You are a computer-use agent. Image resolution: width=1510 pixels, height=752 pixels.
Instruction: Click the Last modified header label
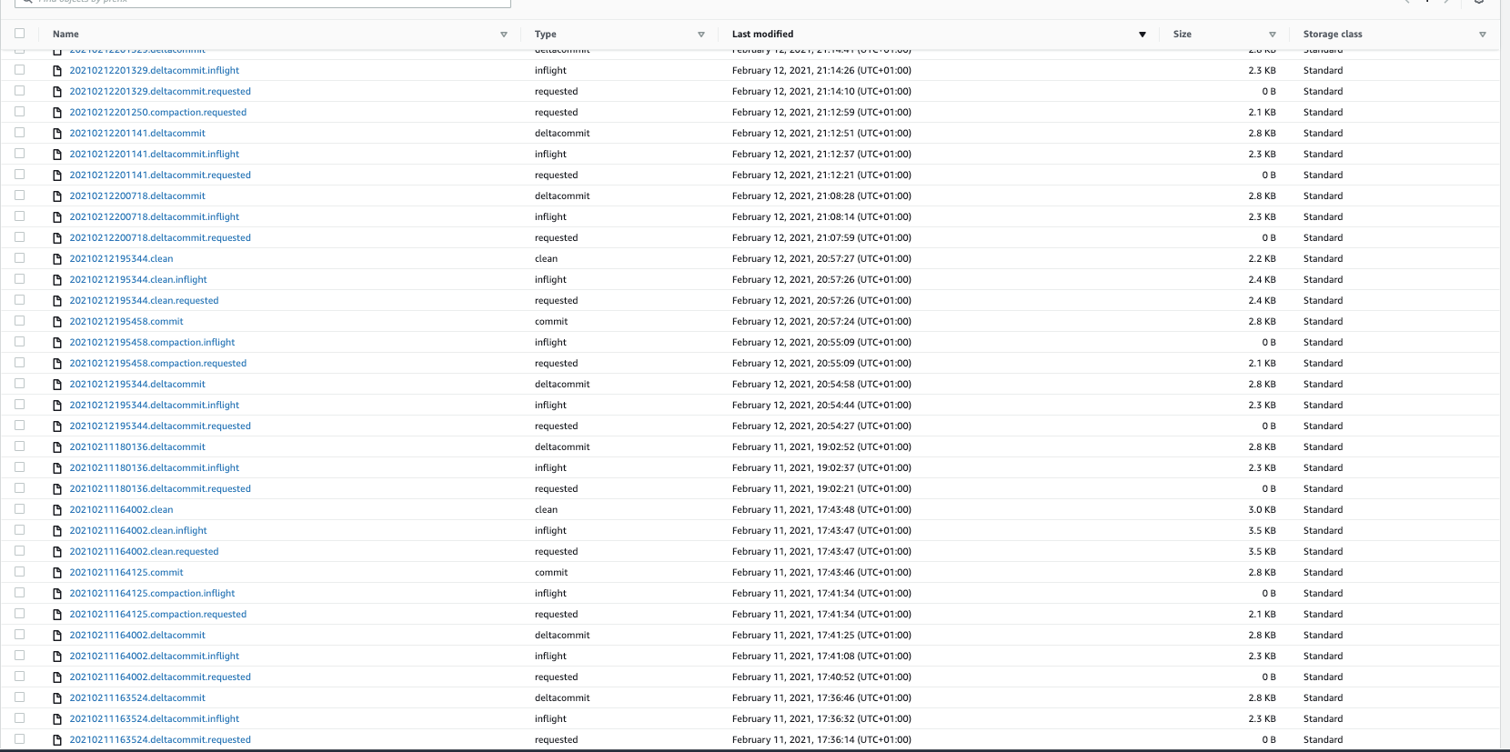[x=762, y=35]
